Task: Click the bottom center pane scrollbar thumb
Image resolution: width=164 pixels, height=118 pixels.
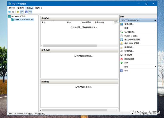Action: pos(74,110)
